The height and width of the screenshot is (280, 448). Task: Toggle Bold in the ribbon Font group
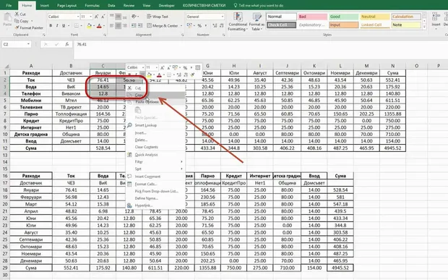point(51,26)
